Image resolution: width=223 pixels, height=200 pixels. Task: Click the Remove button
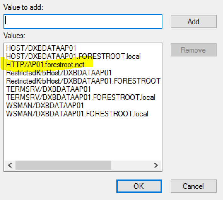(x=194, y=50)
